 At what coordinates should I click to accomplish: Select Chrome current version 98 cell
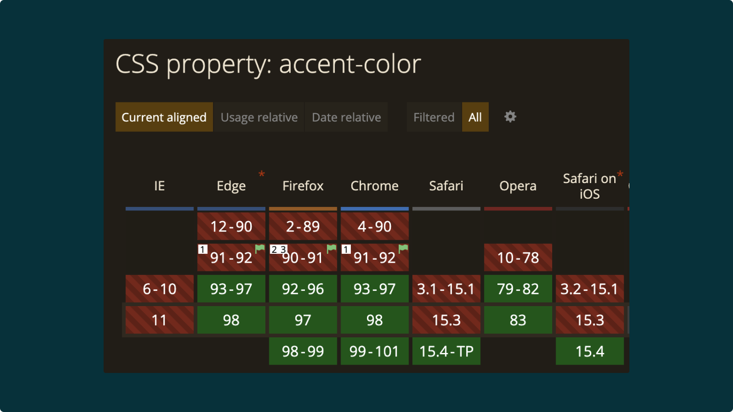(x=375, y=320)
